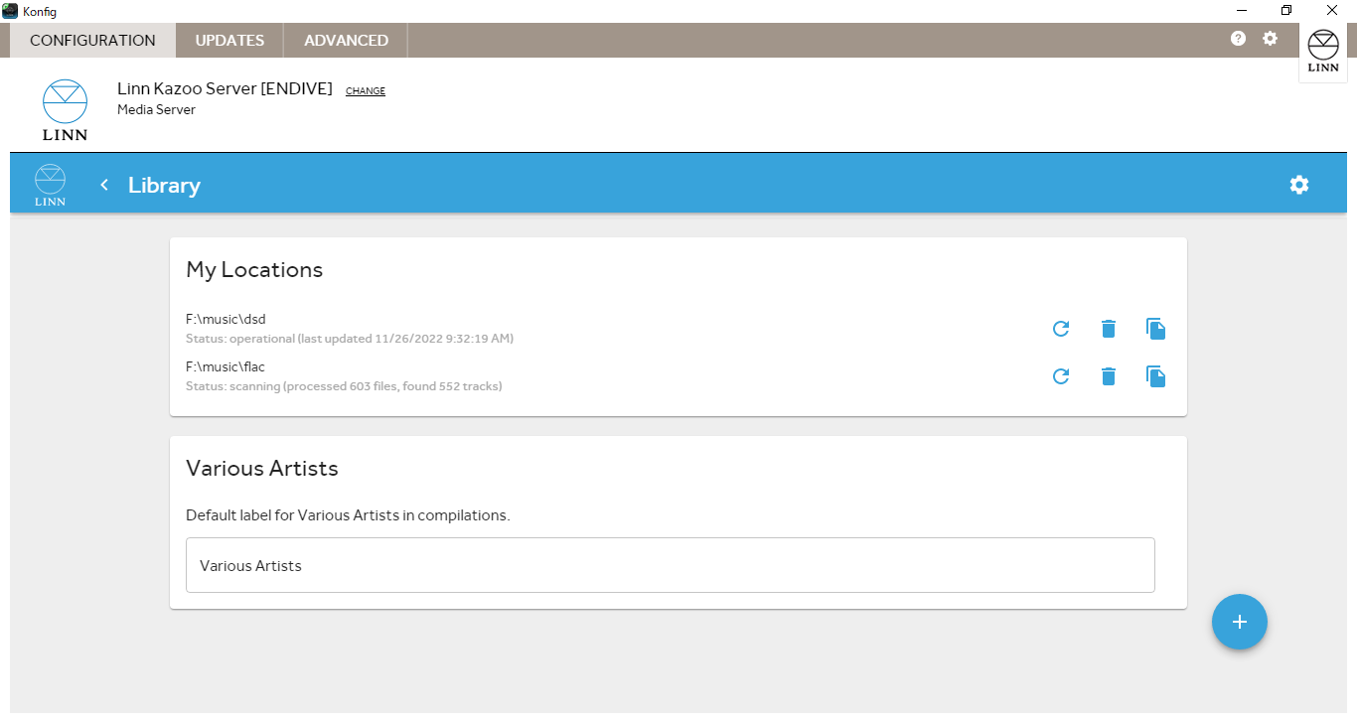Screen dimensions: 1357x723
Task: Click the Linn Kazoo Server [ENDIVE] title
Action: [225, 89]
